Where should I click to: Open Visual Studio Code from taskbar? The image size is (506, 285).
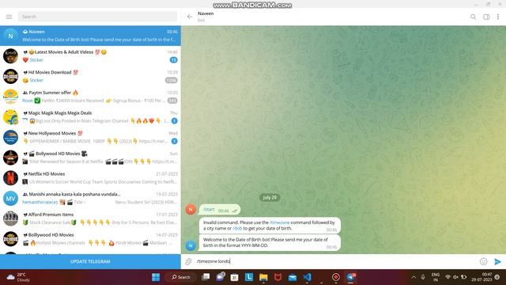click(x=307, y=277)
